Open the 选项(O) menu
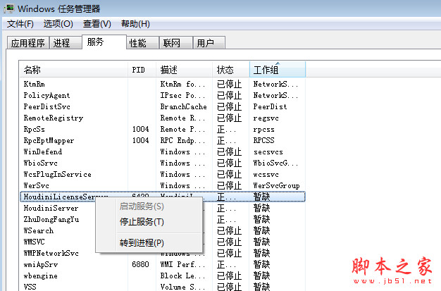This screenshot has width=441, height=291. [x=58, y=24]
